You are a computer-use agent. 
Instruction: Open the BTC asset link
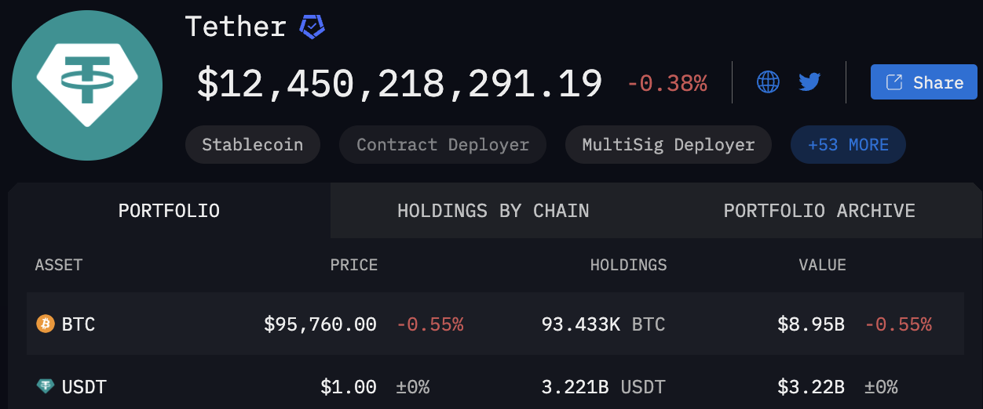pyautogui.click(x=79, y=324)
